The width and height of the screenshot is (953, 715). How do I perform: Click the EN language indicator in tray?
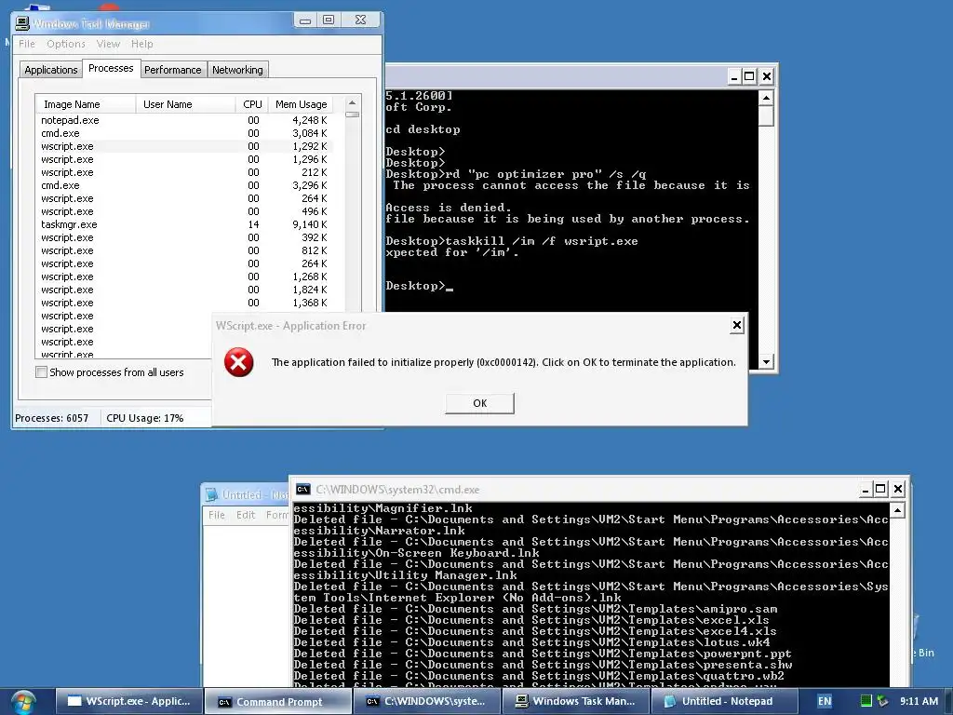pyautogui.click(x=825, y=701)
